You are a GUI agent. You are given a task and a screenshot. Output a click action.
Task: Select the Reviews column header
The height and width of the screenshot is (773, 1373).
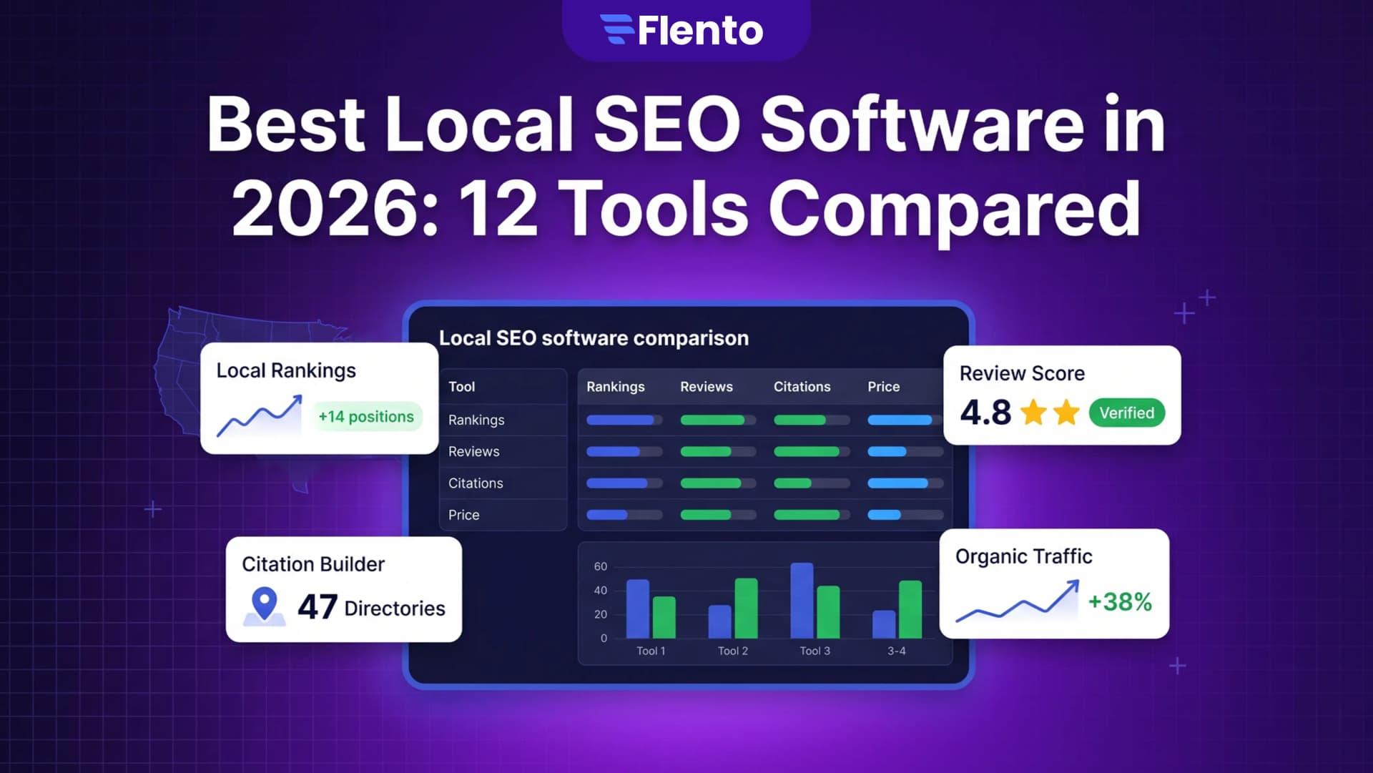[707, 386]
